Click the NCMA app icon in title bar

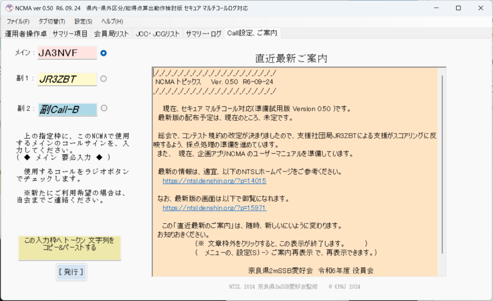(x=9, y=9)
